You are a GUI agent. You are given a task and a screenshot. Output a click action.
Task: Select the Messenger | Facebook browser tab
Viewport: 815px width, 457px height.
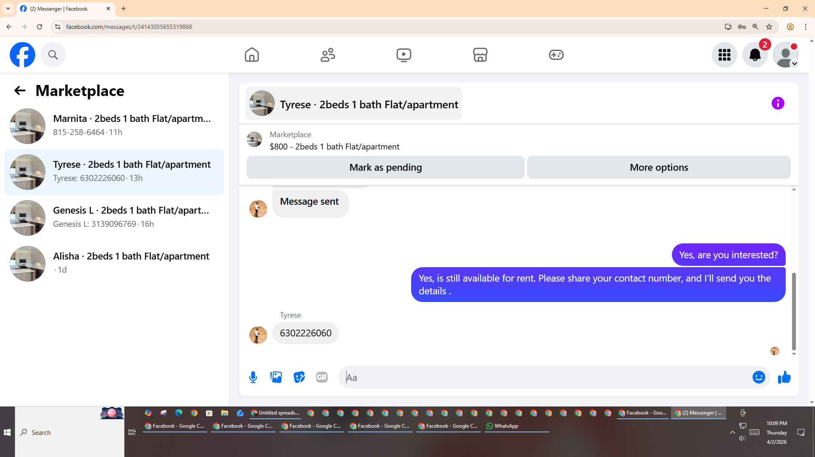(66, 8)
